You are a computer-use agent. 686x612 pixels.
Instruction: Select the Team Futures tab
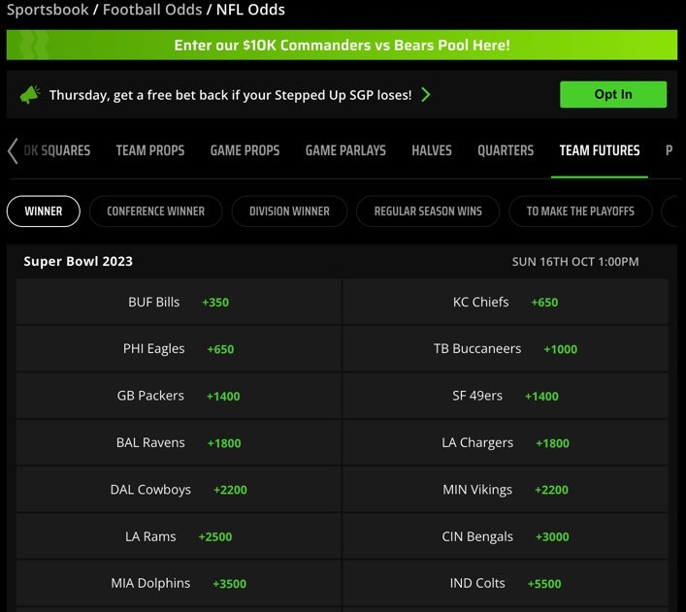[x=600, y=150]
